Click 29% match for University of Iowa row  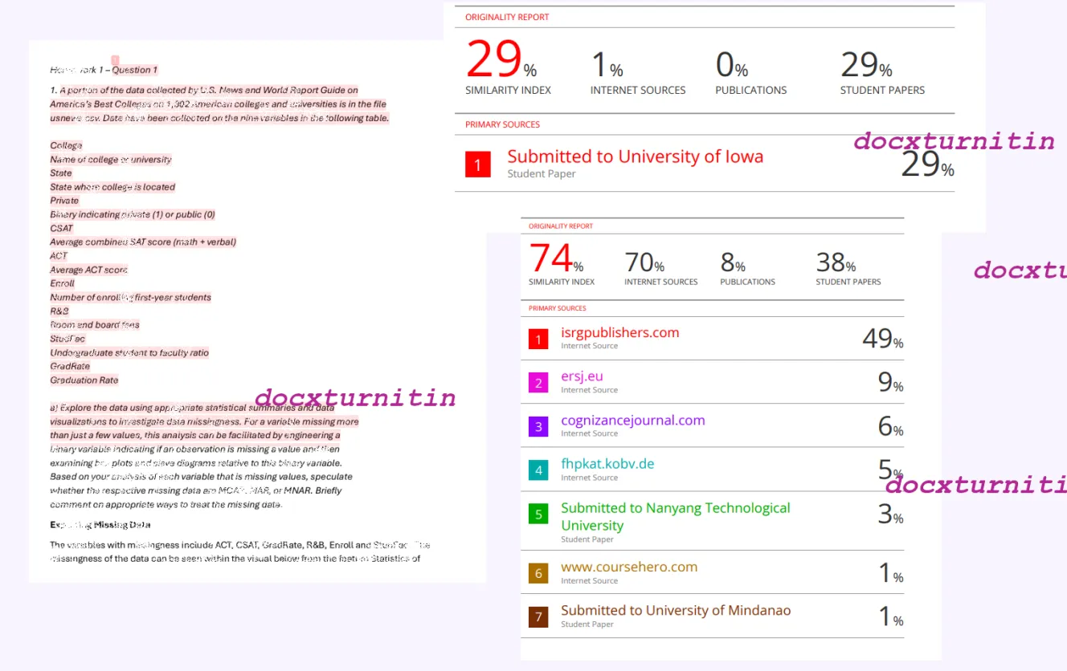click(x=927, y=165)
